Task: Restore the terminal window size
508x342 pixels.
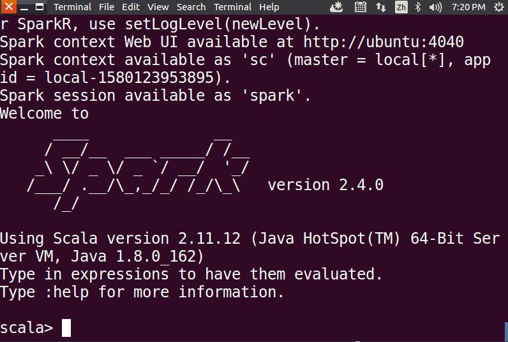Action: tap(40, 7)
